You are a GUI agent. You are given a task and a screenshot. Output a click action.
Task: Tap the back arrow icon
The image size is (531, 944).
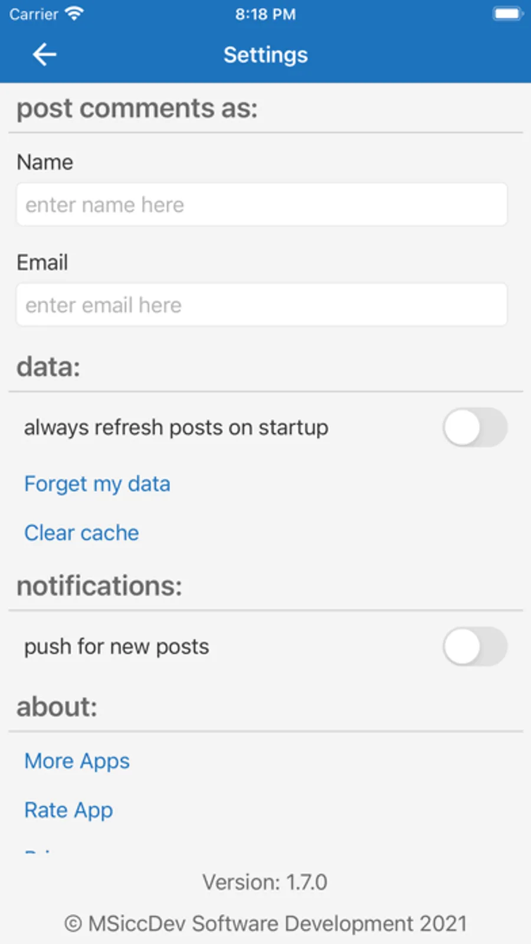pyautogui.click(x=44, y=55)
